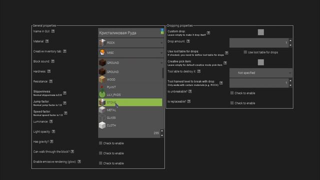The width and height of the screenshot is (320, 180).
Task: Select METAL in the block sound list
Action: [130, 110]
